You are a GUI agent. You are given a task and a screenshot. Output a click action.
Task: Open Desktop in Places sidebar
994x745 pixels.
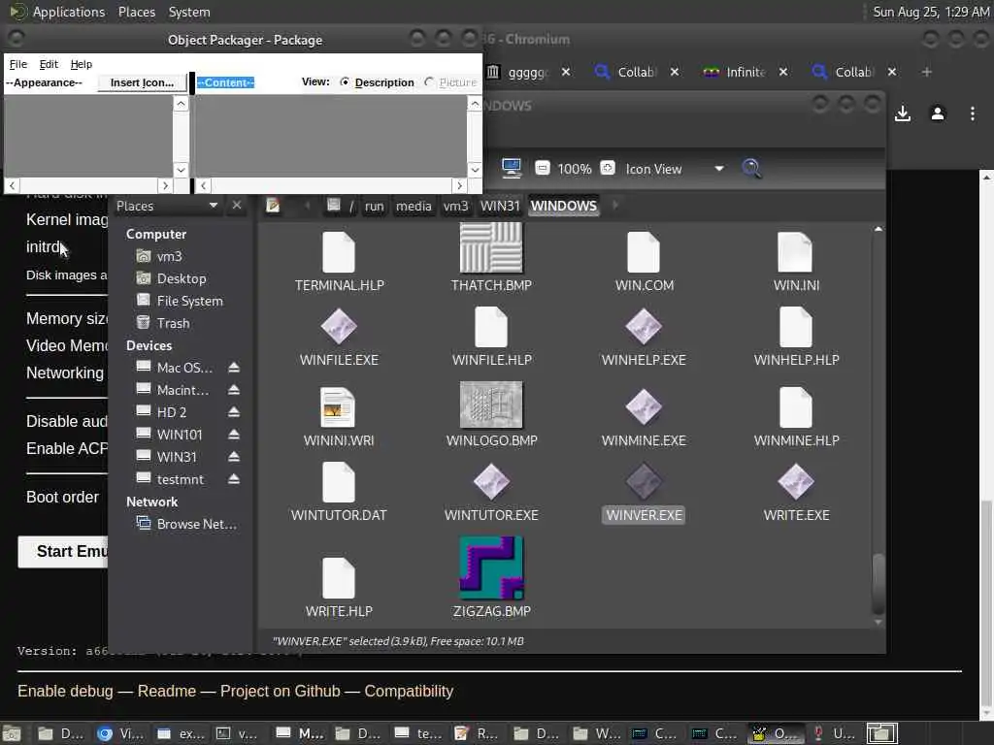click(182, 278)
